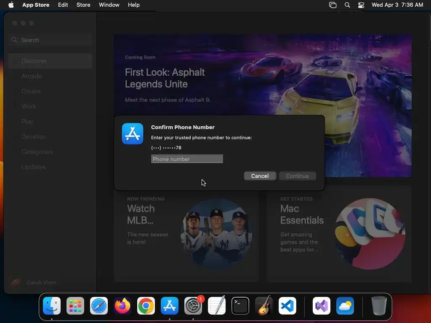This screenshot has height=323, width=431.
Task: Open TextEdit from the Dock
Action: point(217,306)
